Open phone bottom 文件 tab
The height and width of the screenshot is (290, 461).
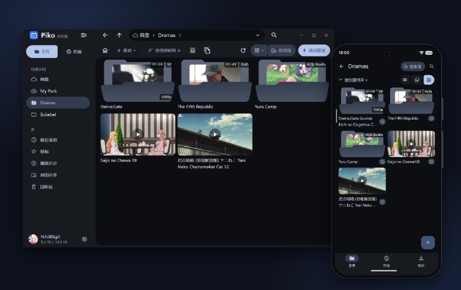pyautogui.click(x=352, y=261)
